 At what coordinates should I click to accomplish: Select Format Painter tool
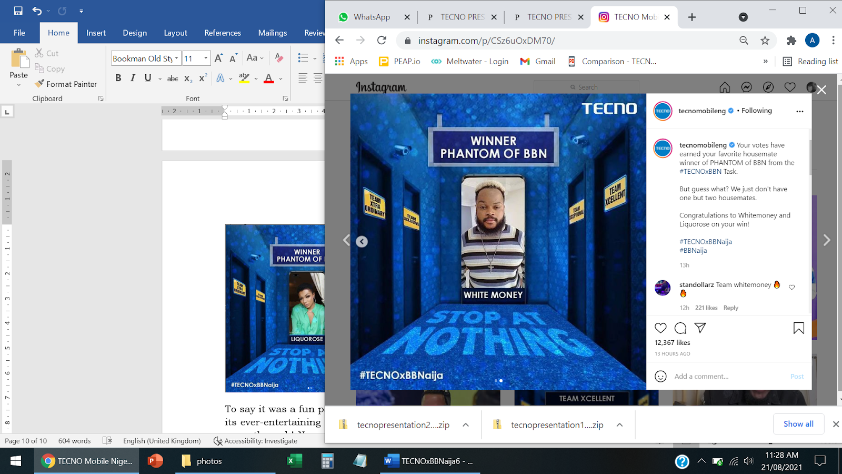pos(66,84)
